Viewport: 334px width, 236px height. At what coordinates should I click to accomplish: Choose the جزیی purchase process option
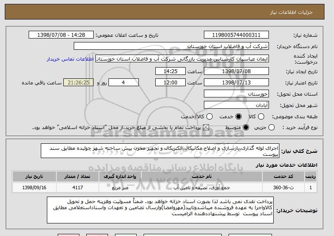click(x=272, y=128)
